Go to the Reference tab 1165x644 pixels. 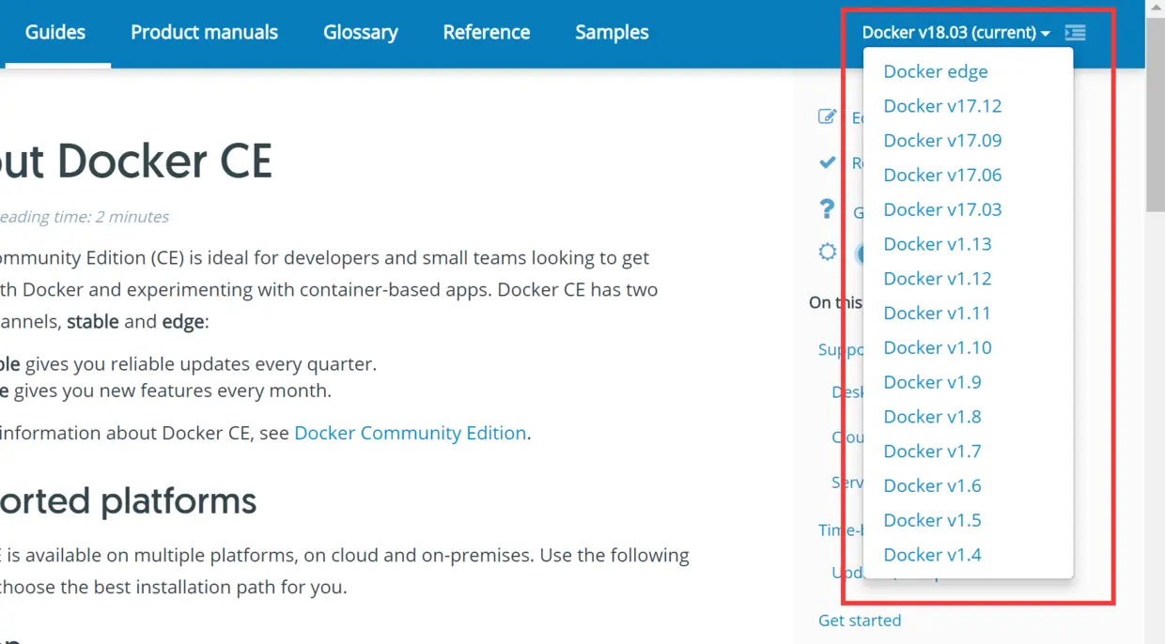pos(487,32)
